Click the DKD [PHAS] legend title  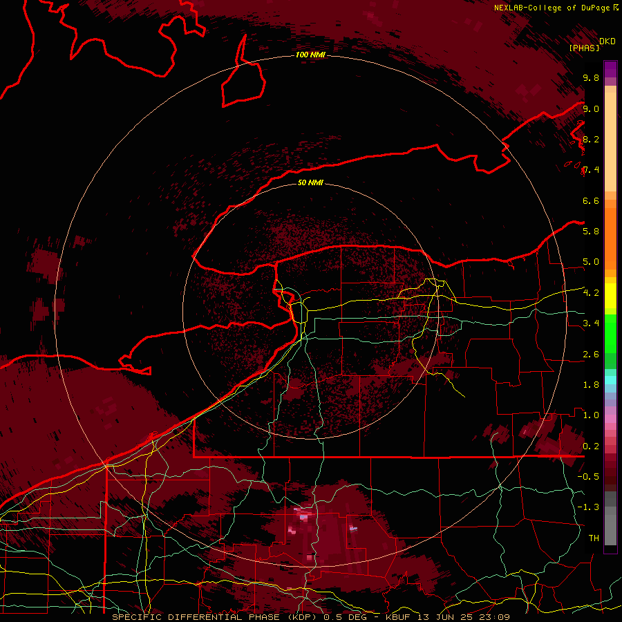pyautogui.click(x=592, y=45)
